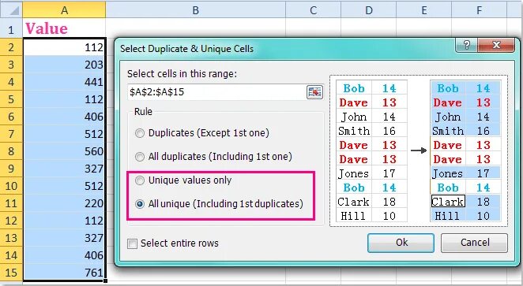Click the range selector icon beside $A$2:$A$15

tap(314, 91)
